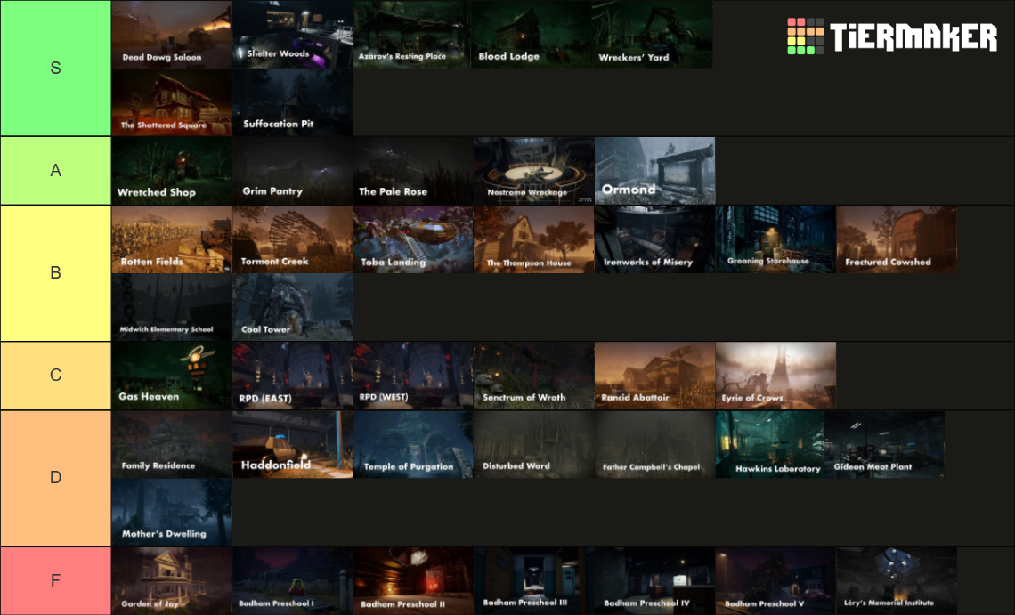The image size is (1015, 615).
Task: Select Wretched Shop in the A tier
Action: pos(171,170)
